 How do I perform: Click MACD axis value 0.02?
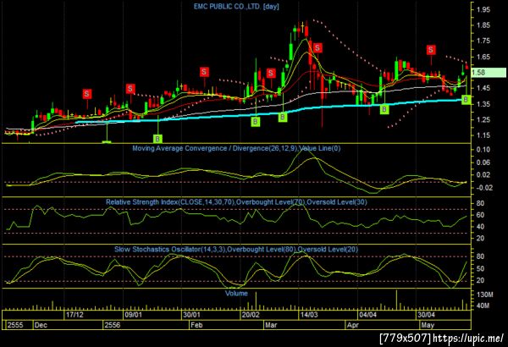click(x=483, y=175)
